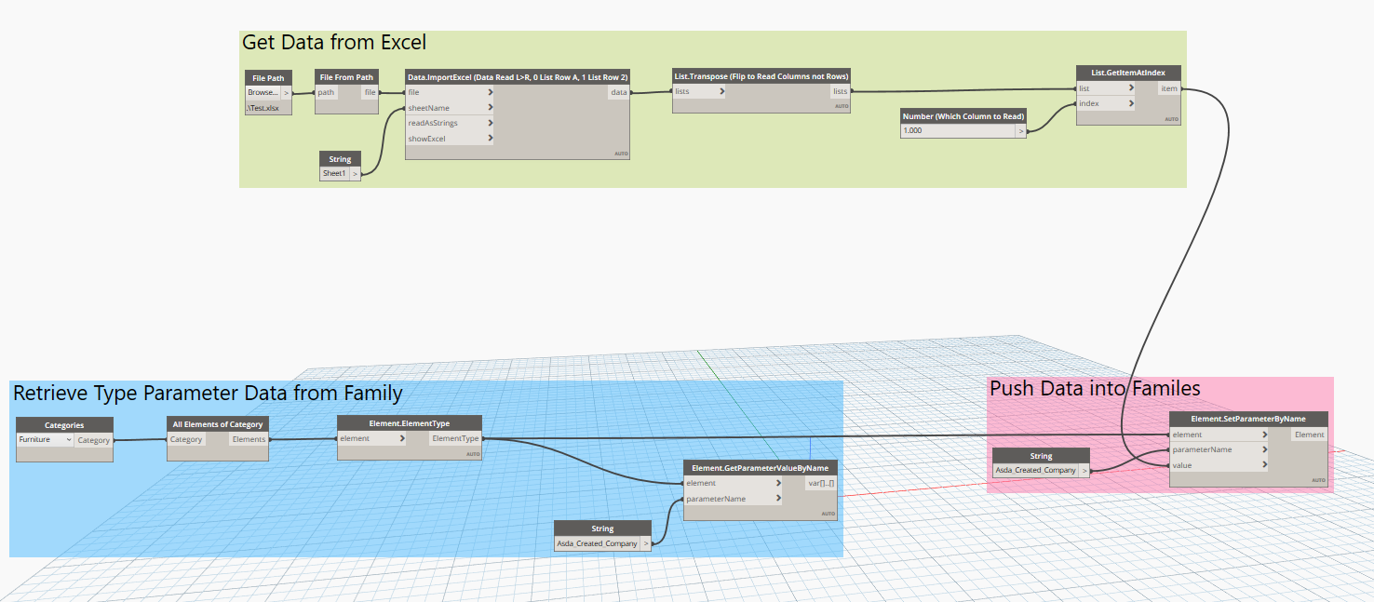Click parameterName chevron on Element.SetParameterByName
Screen dimensions: 1374x602
(x=1263, y=449)
